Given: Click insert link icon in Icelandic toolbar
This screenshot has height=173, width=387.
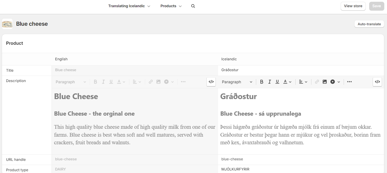Looking at the screenshot, I should click(x=317, y=82).
